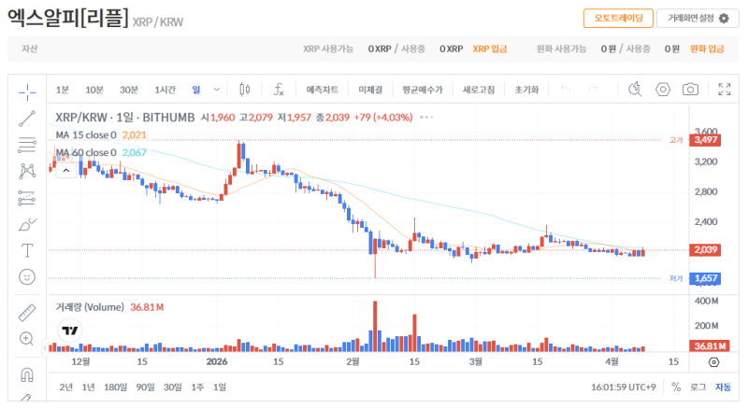Select the crosshair cursor tool
Viewport: 748px width, 408px height.
(x=27, y=91)
